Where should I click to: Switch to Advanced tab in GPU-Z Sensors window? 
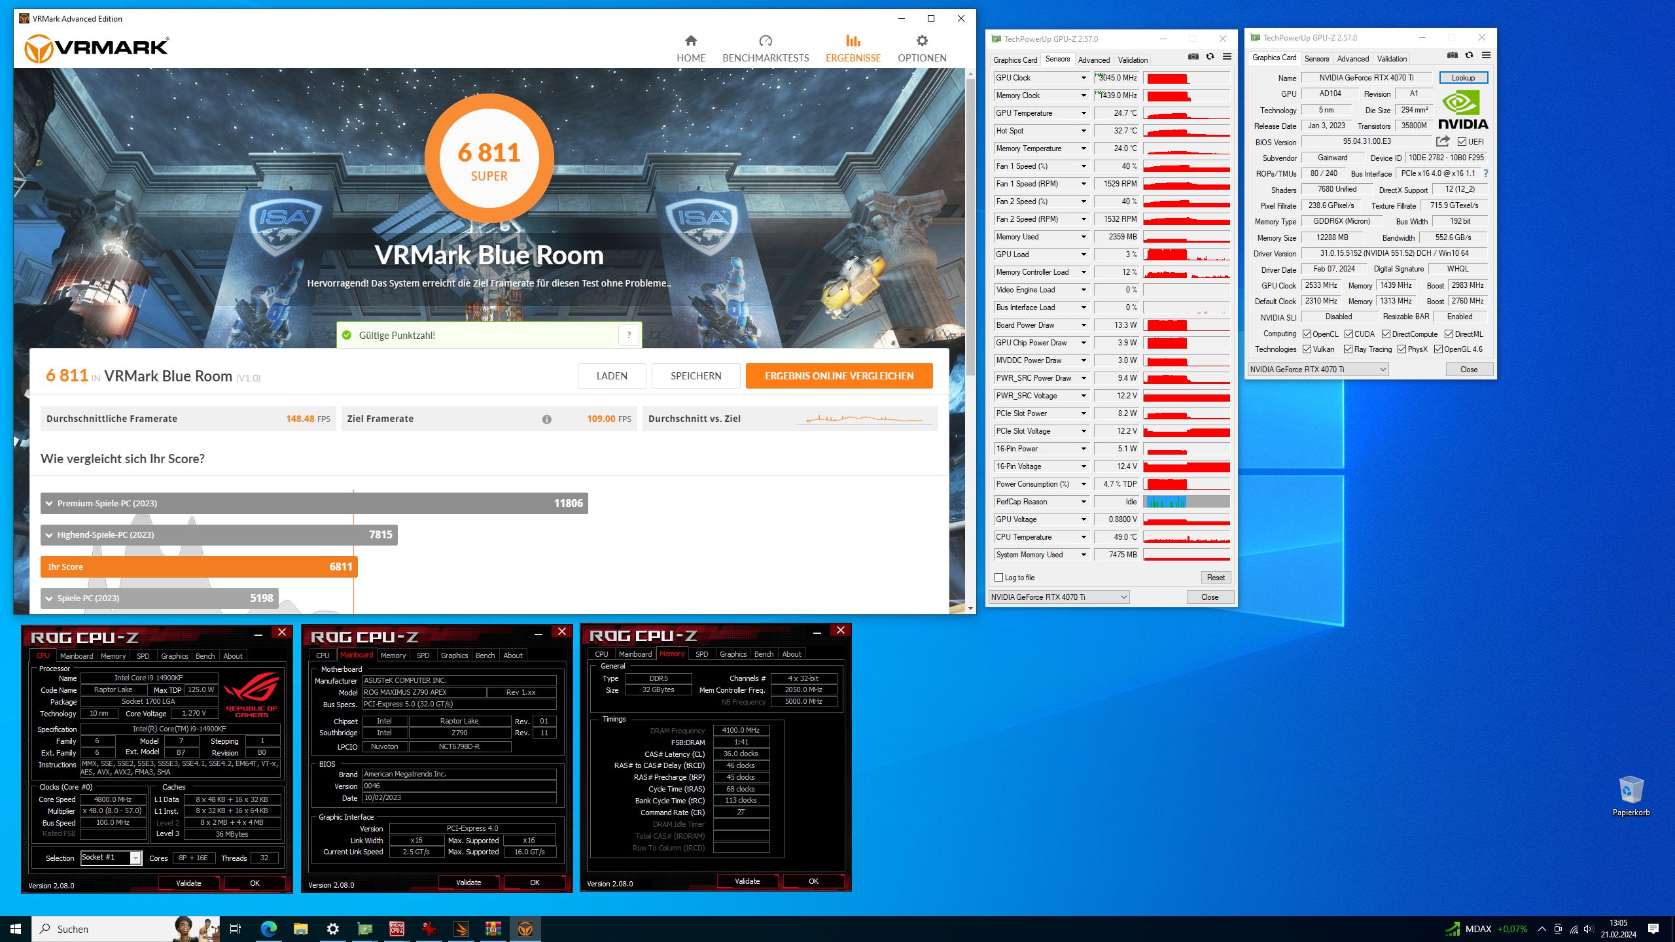1094,60
